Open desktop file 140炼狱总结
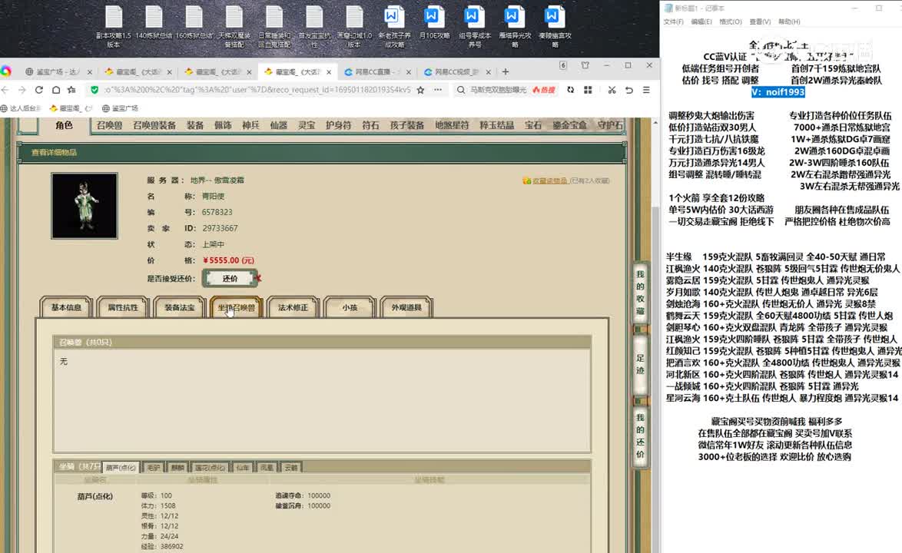 coord(154,23)
